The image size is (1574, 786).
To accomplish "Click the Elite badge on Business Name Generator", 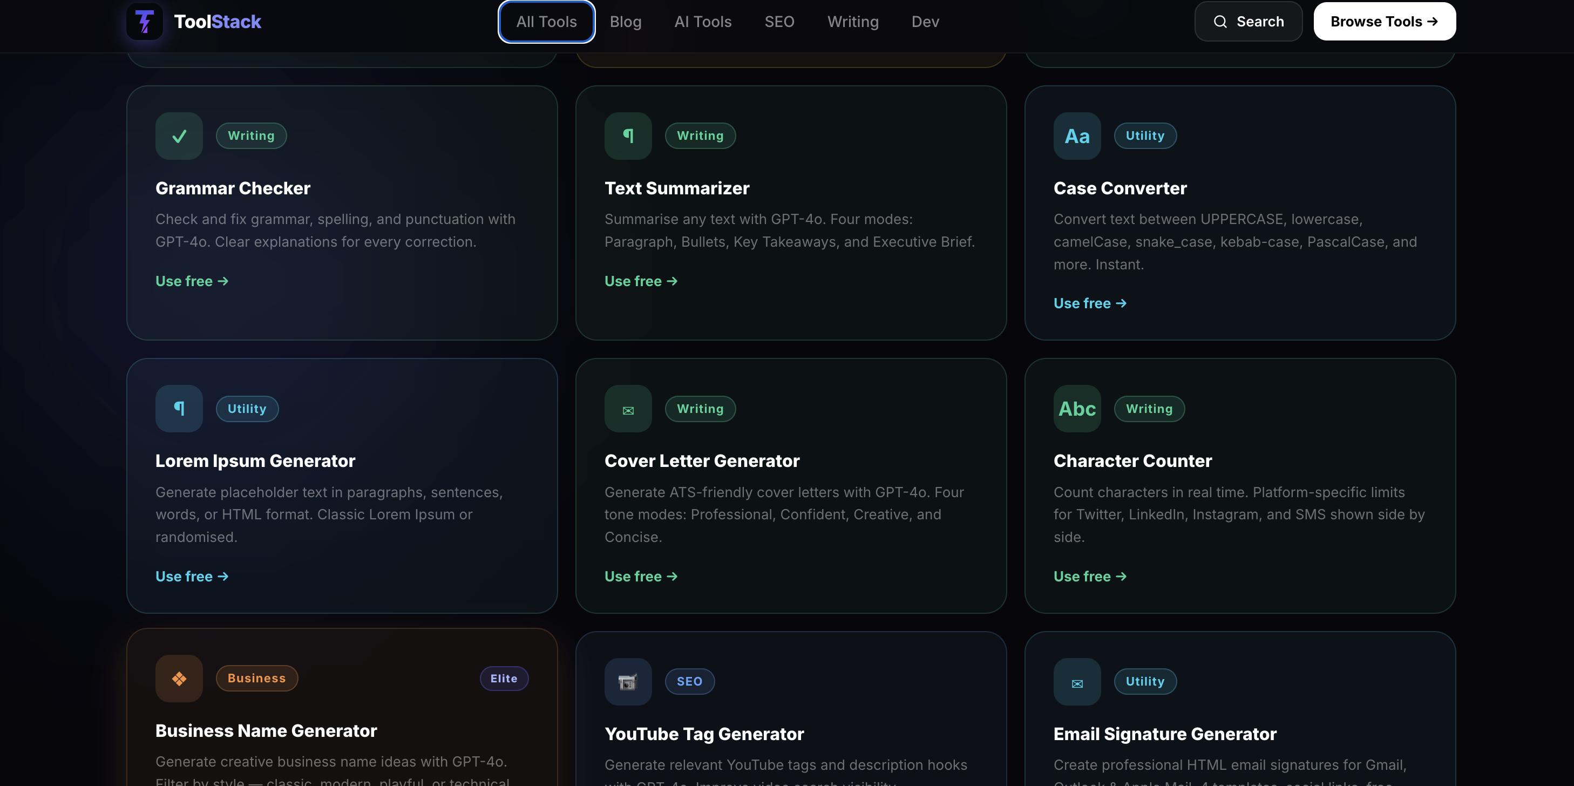I will [x=504, y=679].
